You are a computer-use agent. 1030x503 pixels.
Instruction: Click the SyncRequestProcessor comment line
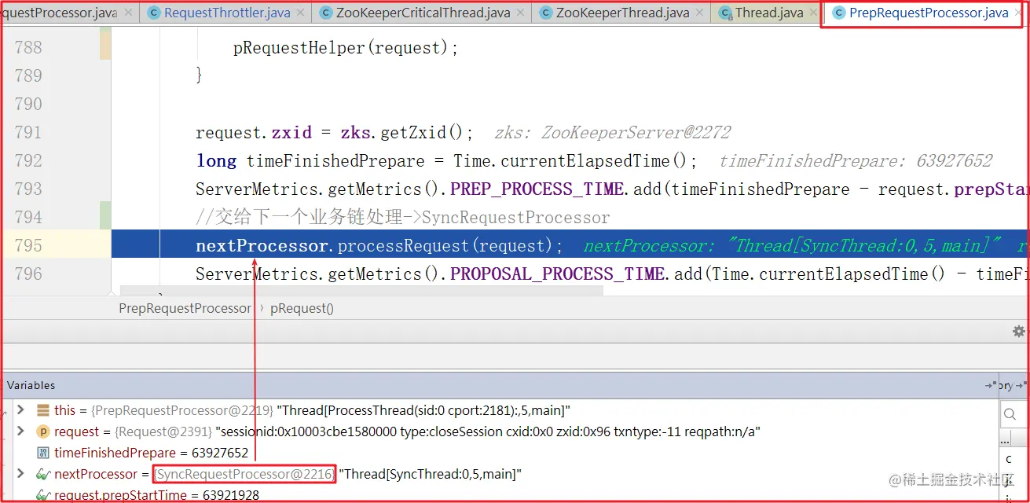(x=402, y=218)
